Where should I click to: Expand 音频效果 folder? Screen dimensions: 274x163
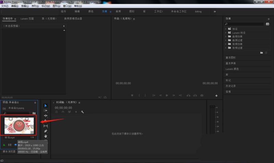pyautogui.click(x=226, y=36)
